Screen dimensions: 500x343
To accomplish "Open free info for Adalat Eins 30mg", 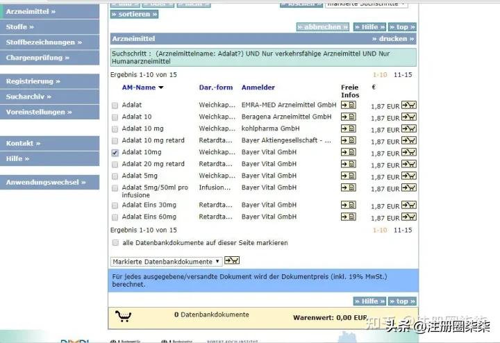I will 348,205.
